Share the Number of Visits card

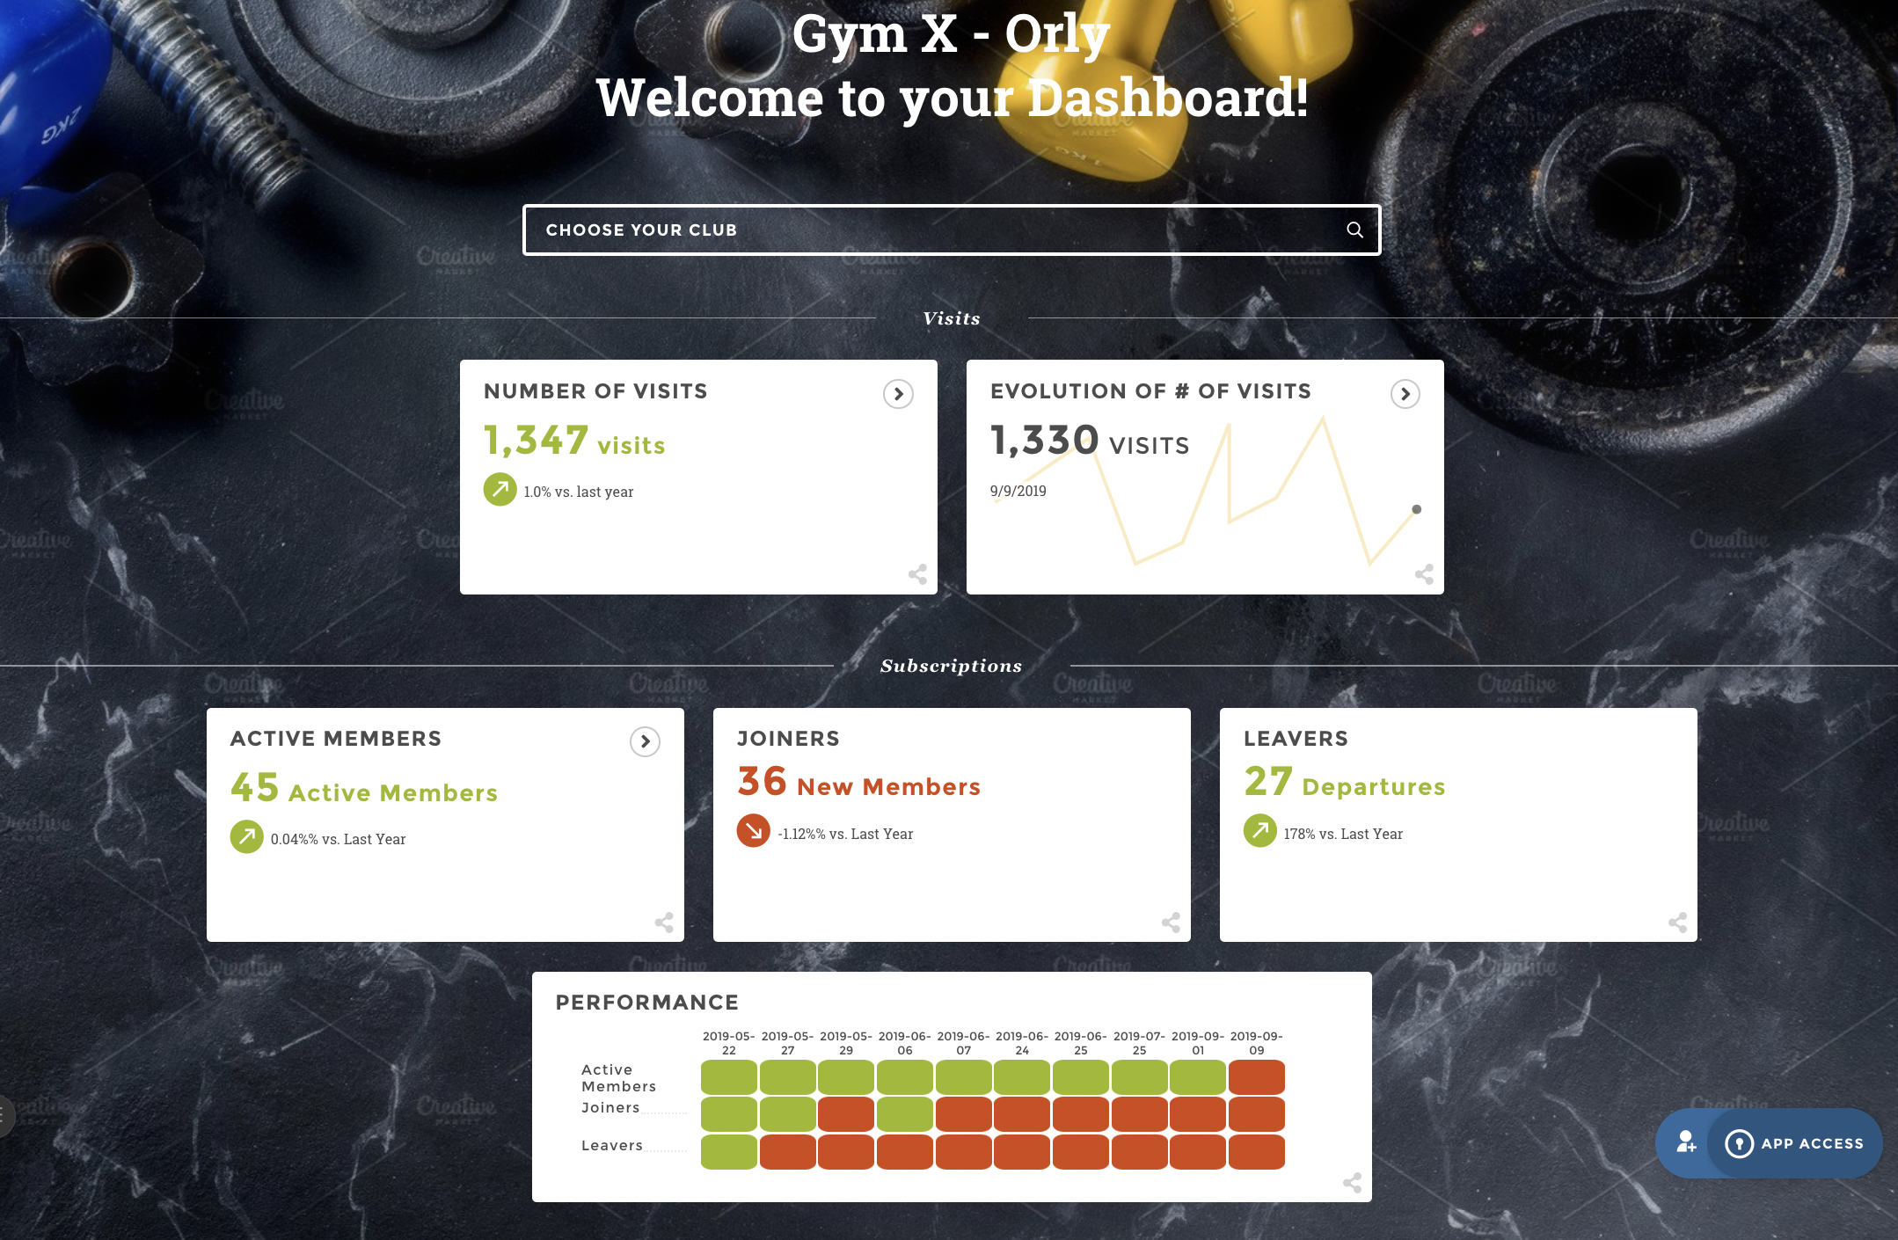tap(917, 574)
